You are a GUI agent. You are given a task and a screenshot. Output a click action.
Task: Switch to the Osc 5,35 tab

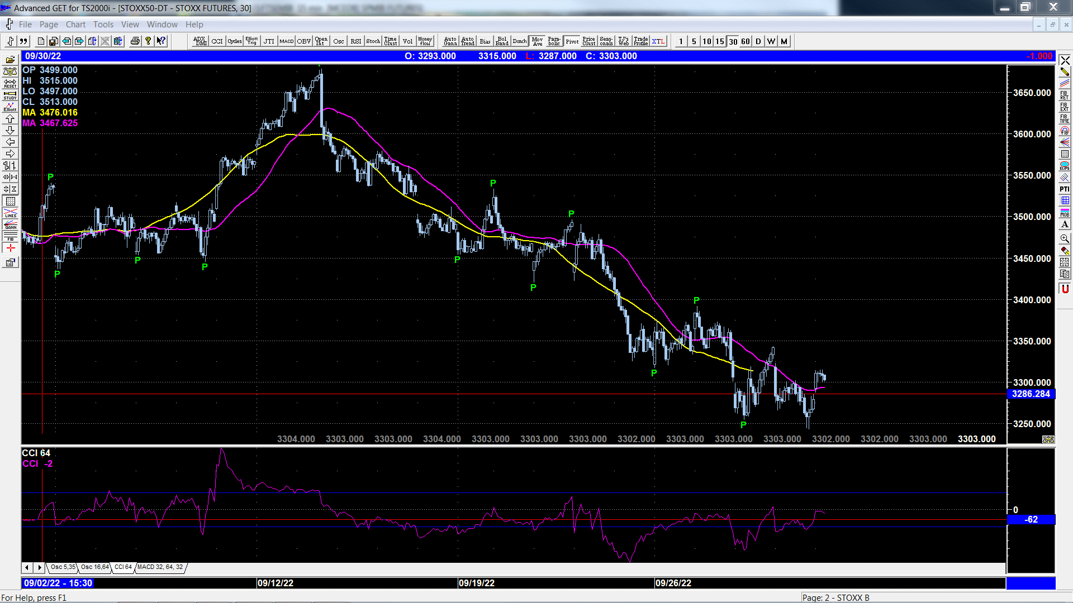pyautogui.click(x=63, y=567)
